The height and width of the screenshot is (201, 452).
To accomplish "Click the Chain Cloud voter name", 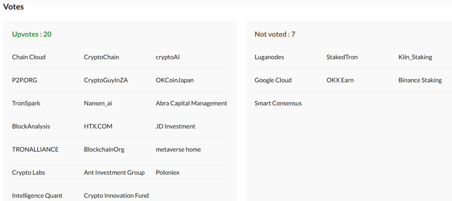I will click(x=29, y=57).
